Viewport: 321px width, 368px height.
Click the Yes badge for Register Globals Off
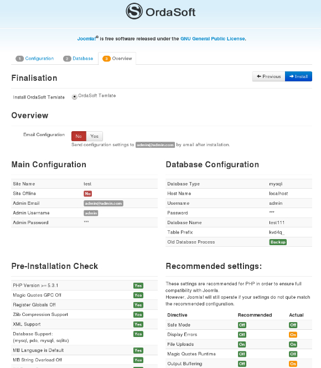point(138,305)
